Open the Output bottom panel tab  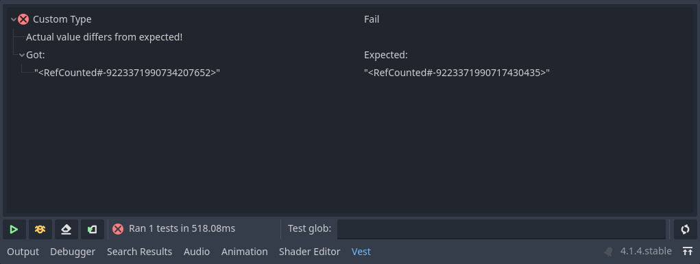click(23, 252)
